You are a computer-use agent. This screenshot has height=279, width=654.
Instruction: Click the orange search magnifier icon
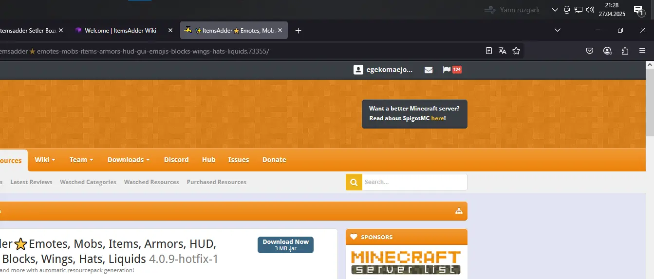coord(354,182)
